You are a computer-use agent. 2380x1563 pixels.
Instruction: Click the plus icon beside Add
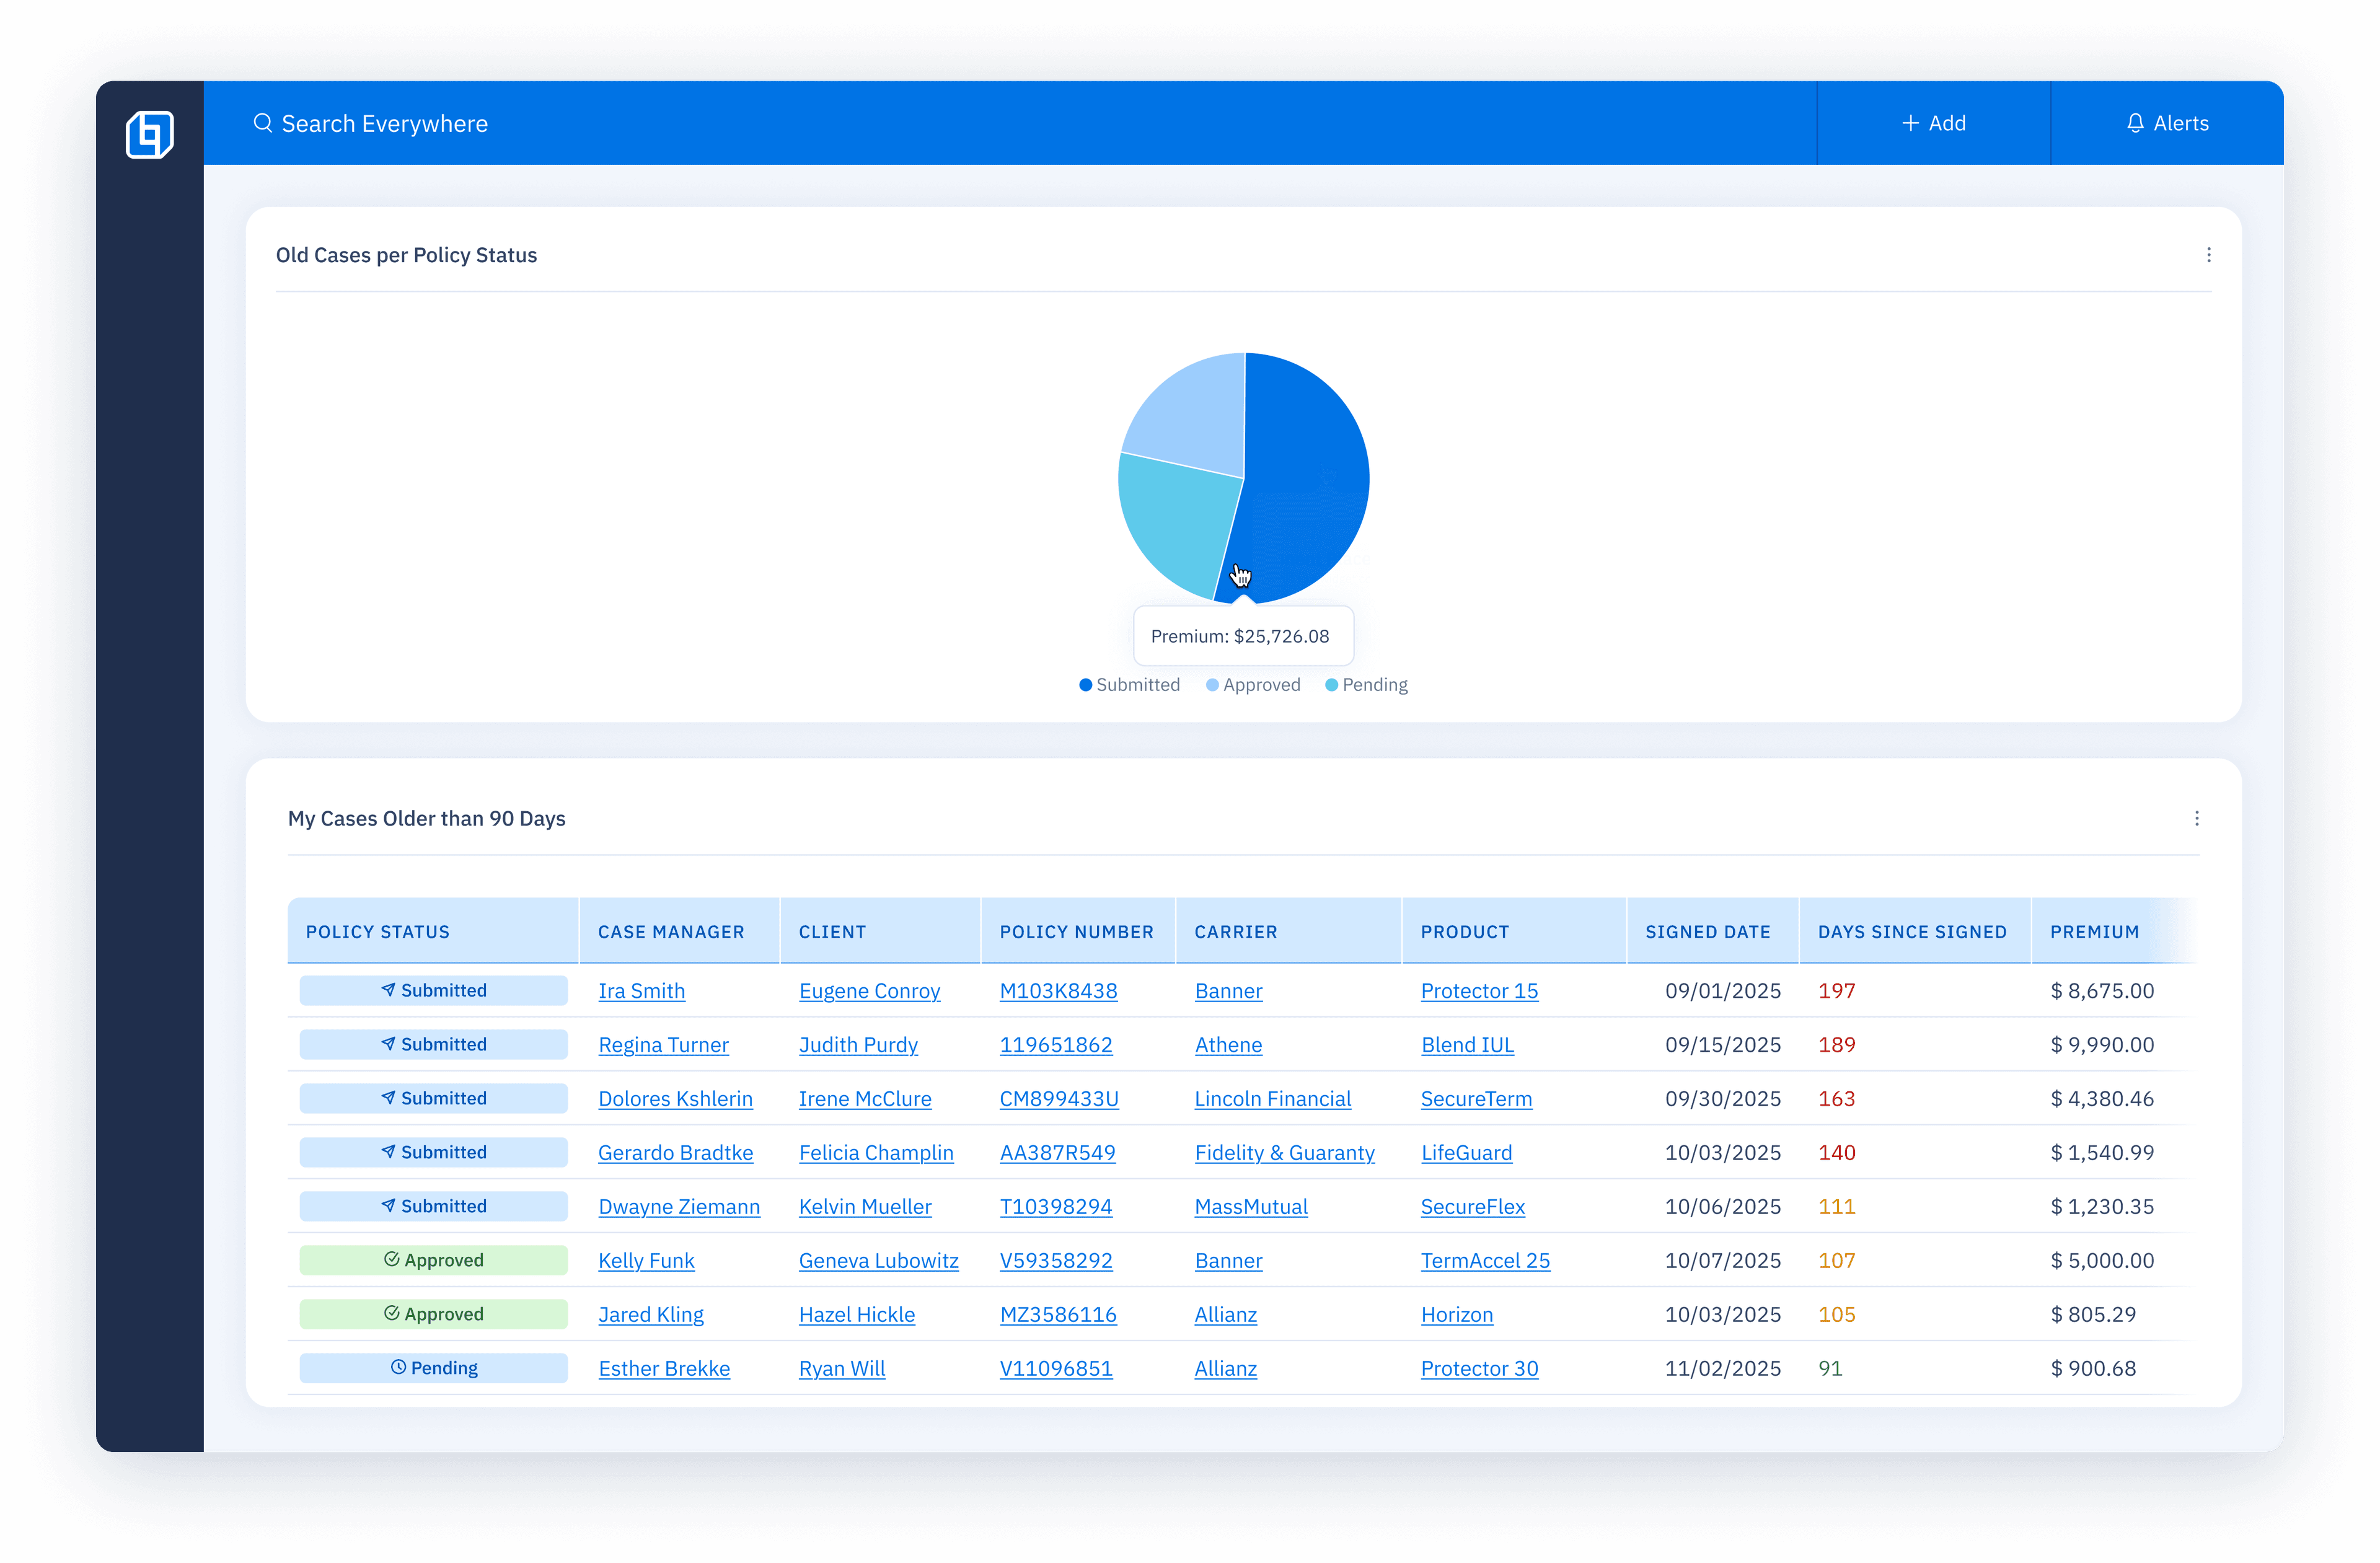tap(1910, 123)
